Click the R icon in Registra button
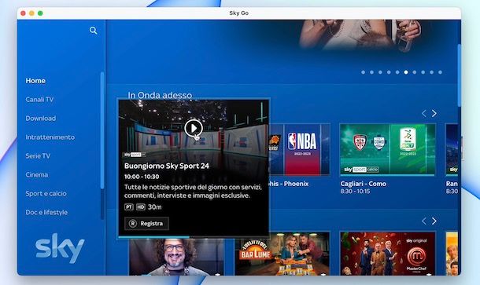Image resolution: width=480 pixels, height=285 pixels. point(132,224)
